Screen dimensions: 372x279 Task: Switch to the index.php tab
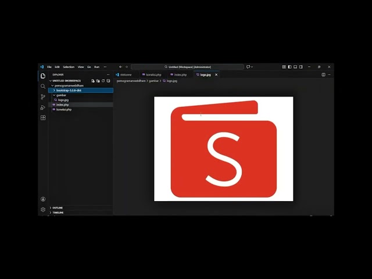180,75
